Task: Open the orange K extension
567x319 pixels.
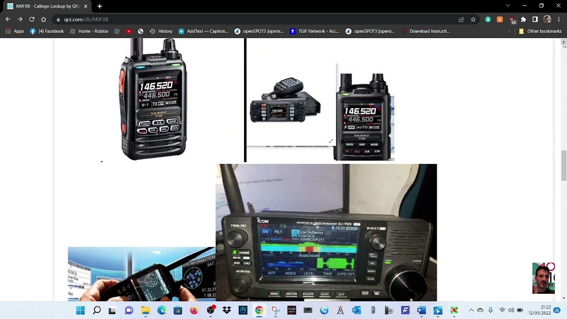Action: [x=500, y=19]
